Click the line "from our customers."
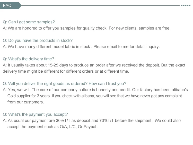 25,102
